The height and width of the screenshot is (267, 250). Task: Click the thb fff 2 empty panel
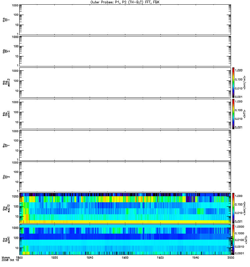[x=125, y=51]
